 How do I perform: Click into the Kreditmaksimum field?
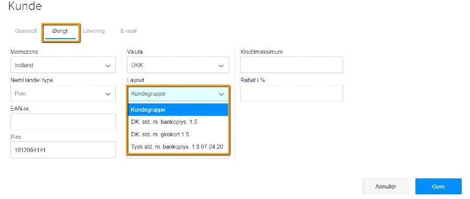tap(291, 65)
